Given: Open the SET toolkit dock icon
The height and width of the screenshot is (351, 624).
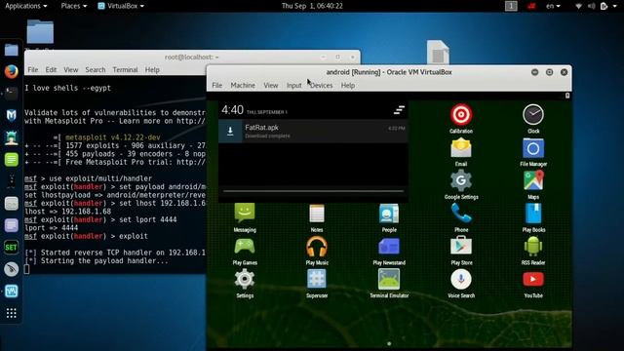Looking at the screenshot, I should pos(11,247).
